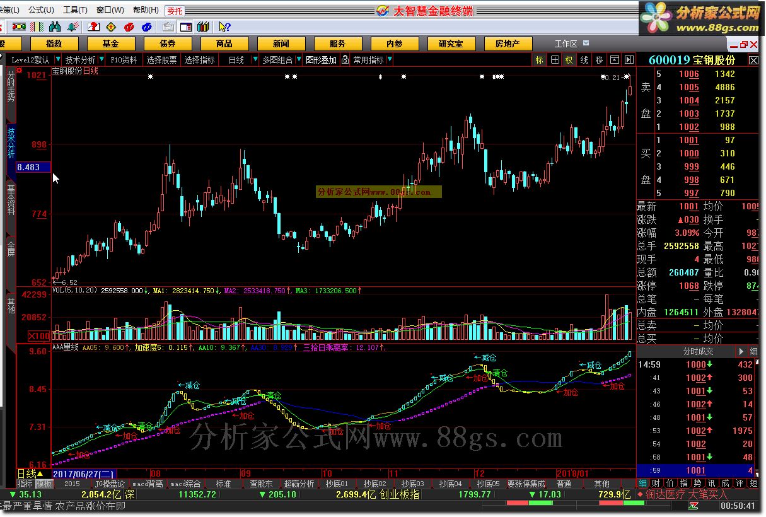Viewport: 766px width, 517px height.
Task: Open the 工具(T) menu
Action: pos(75,11)
